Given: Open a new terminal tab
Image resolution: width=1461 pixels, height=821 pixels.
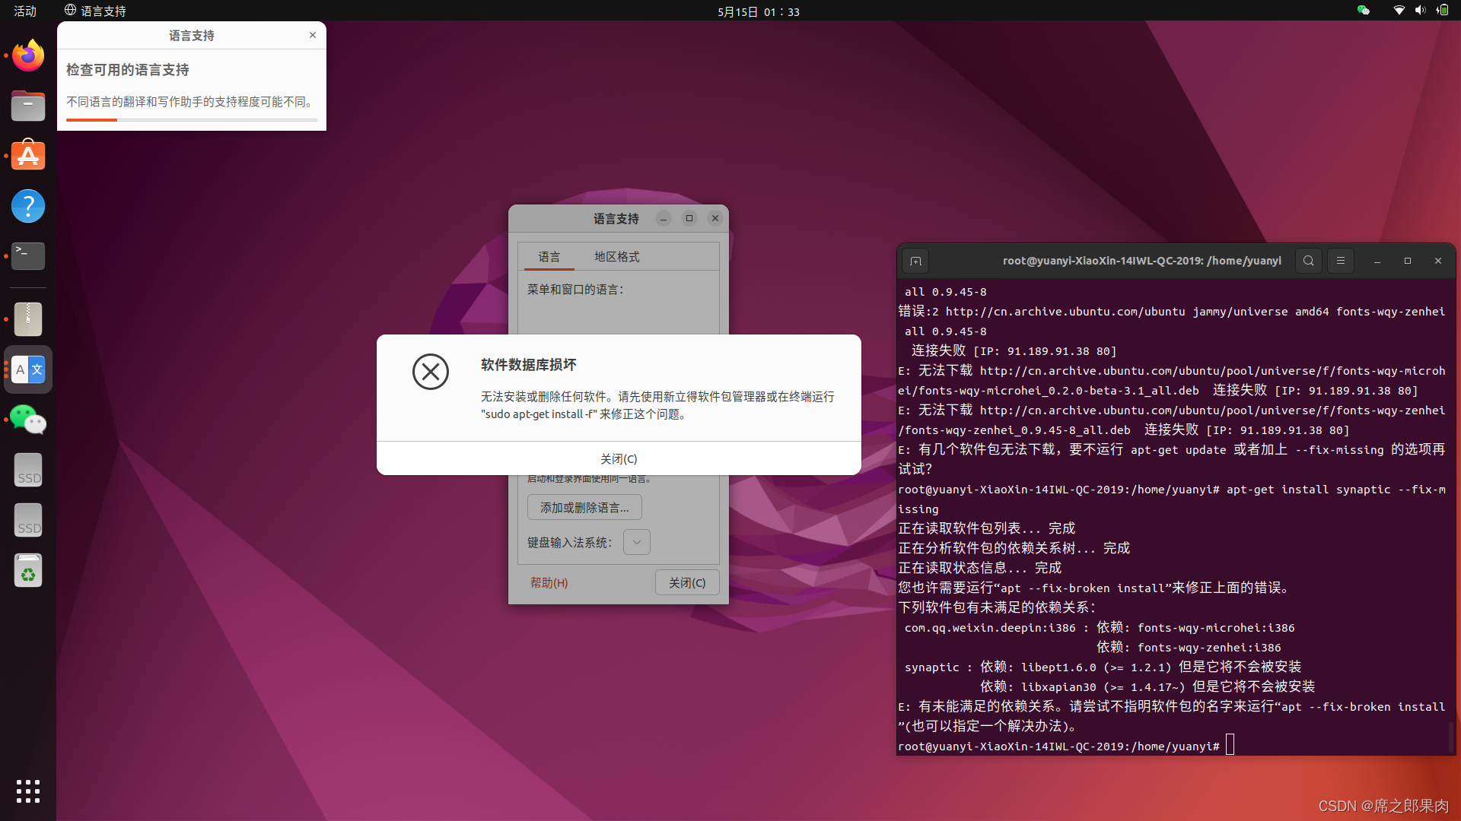Looking at the screenshot, I should click(915, 261).
